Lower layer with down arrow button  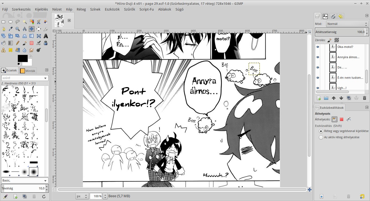point(341,98)
